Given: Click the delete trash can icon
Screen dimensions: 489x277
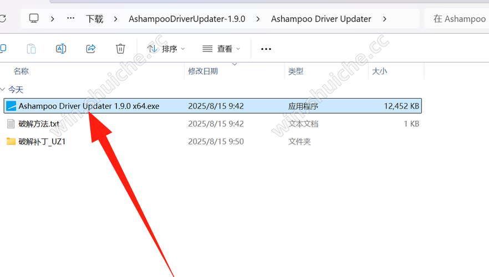Looking at the screenshot, I should pos(120,49).
